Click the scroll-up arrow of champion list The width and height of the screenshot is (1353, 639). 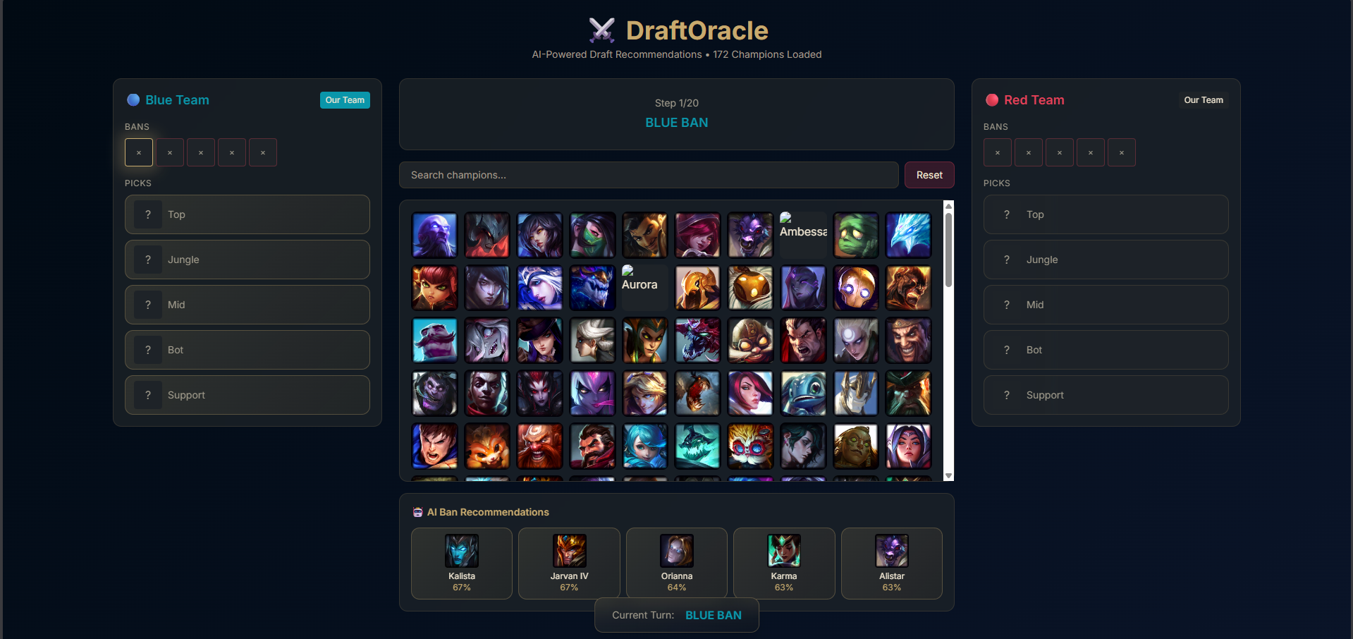[948, 205]
